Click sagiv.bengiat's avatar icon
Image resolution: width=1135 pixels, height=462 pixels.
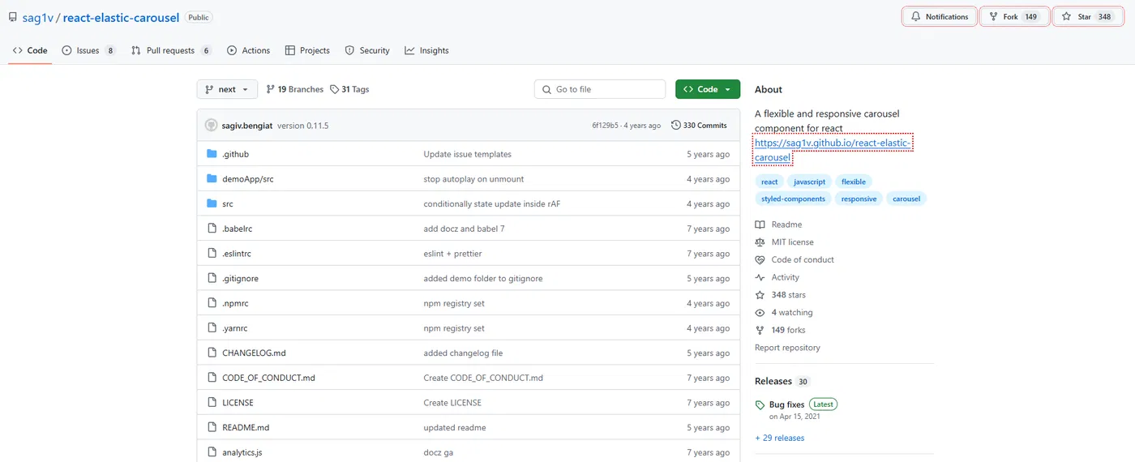[x=211, y=126]
